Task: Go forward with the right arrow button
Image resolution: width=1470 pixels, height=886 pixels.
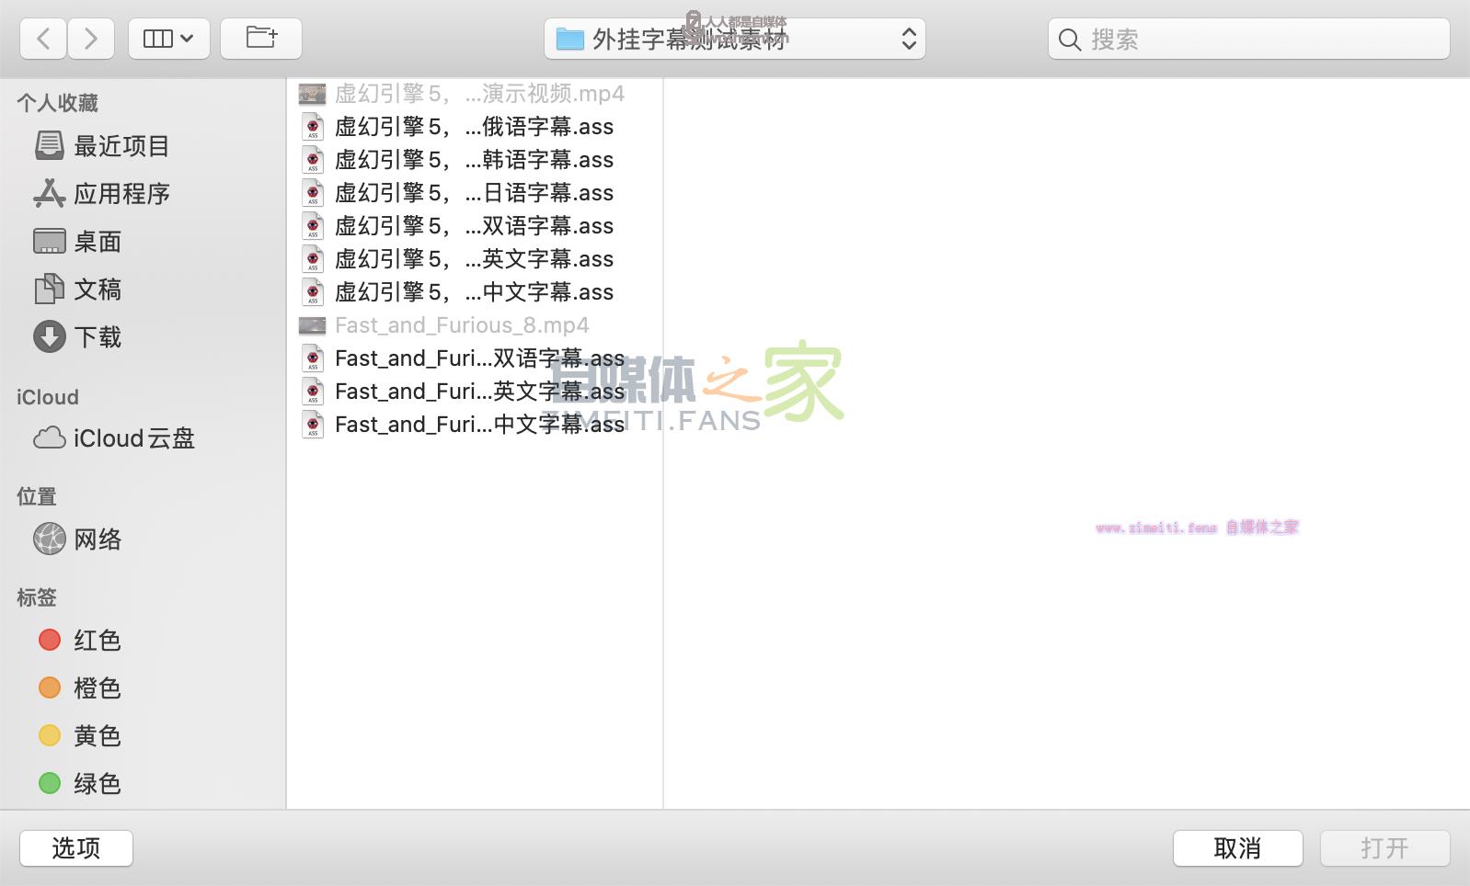Action: pos(90,39)
